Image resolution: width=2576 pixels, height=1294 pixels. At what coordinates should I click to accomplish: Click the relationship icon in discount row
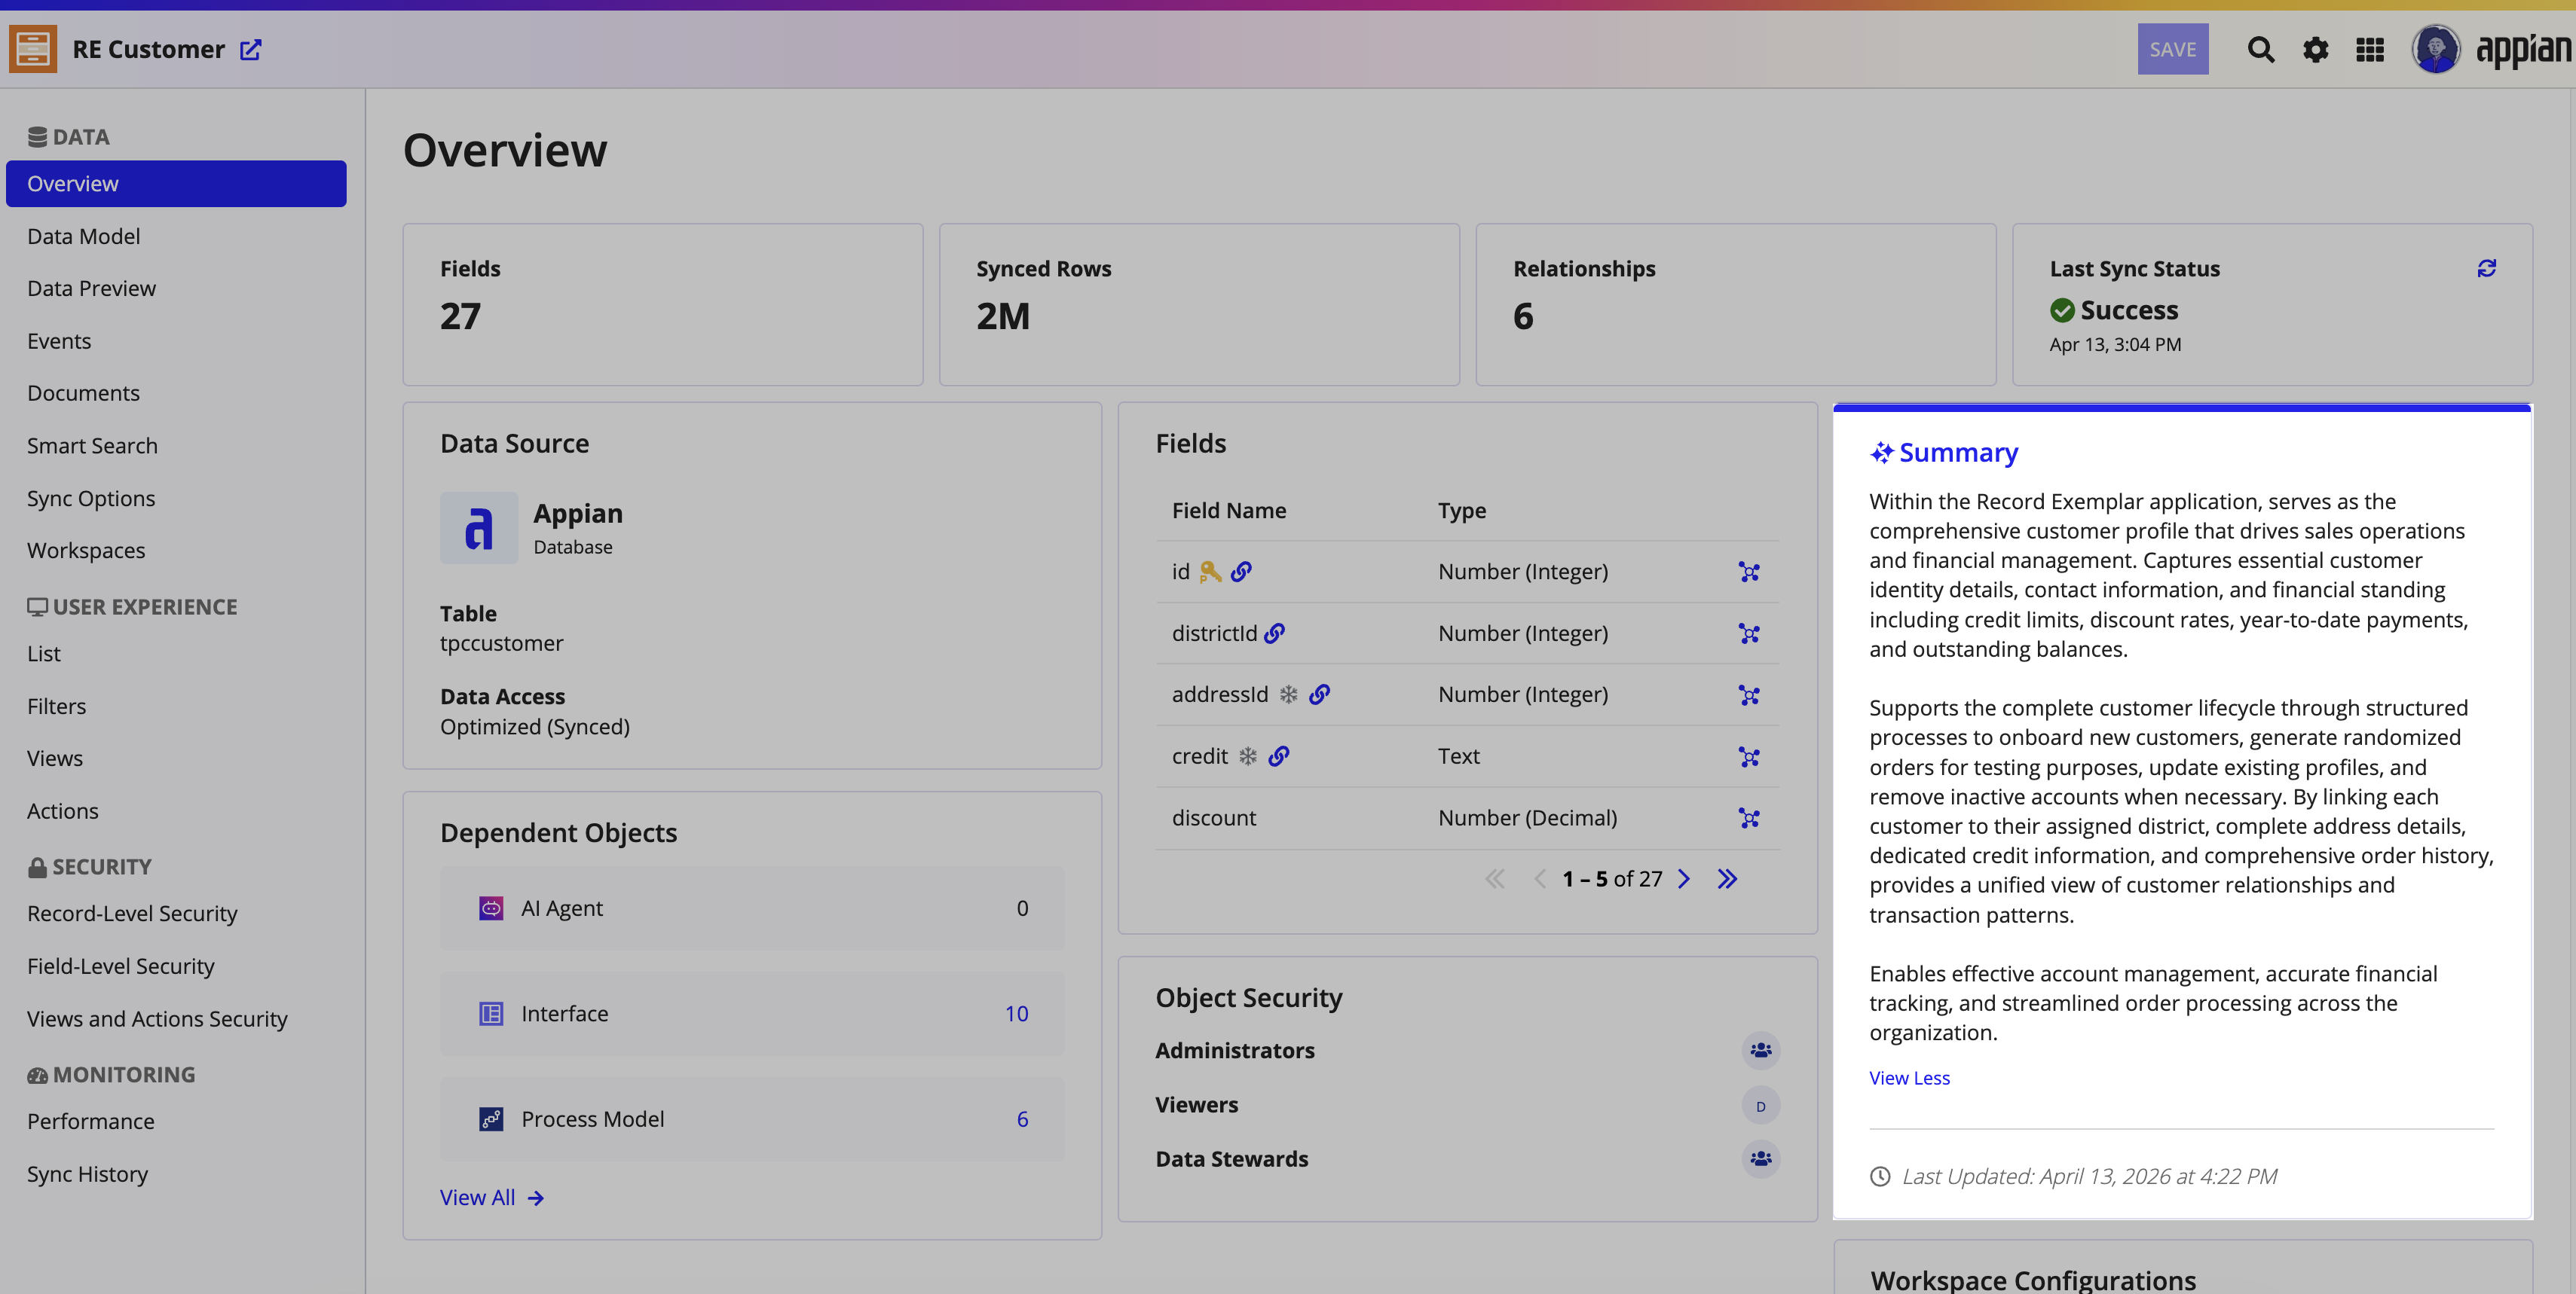pyautogui.click(x=1748, y=819)
